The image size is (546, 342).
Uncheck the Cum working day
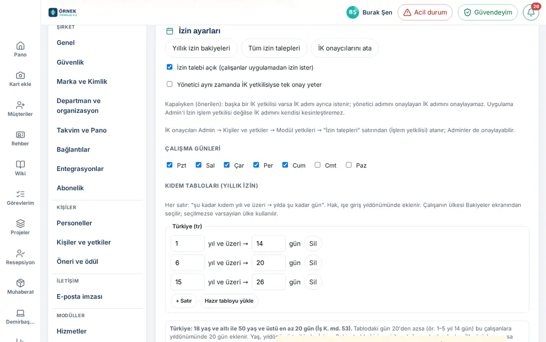pos(285,165)
